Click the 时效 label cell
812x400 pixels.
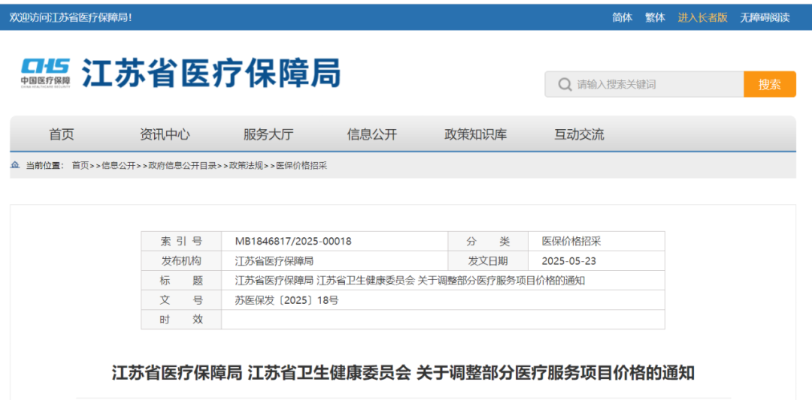pyautogui.click(x=181, y=320)
